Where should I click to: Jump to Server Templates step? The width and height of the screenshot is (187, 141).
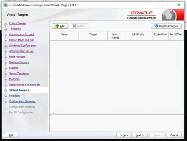[19, 73]
